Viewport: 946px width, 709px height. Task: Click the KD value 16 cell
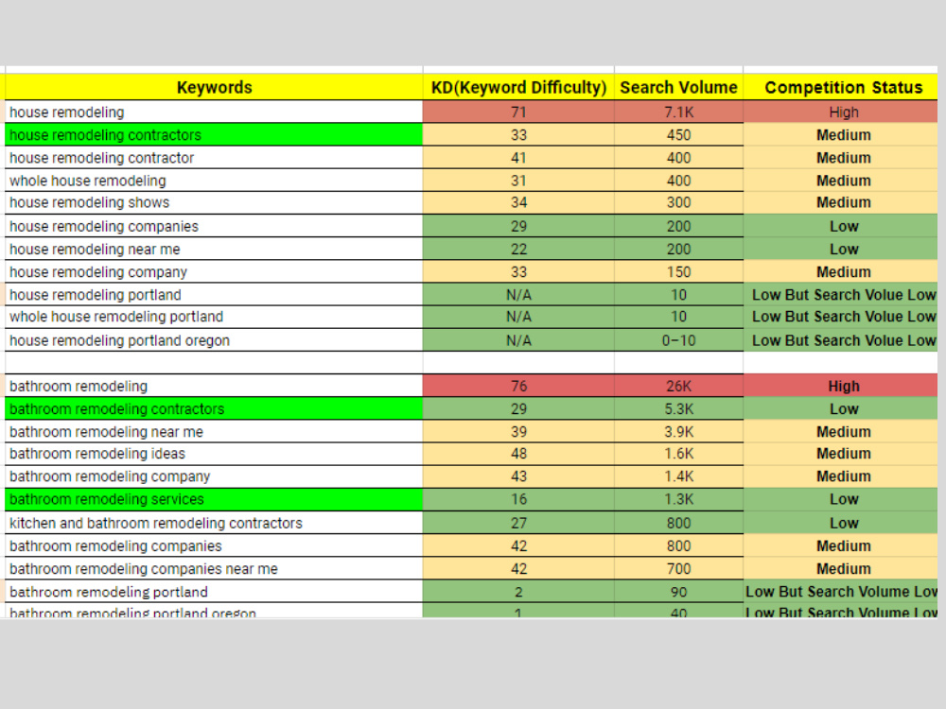tap(518, 499)
